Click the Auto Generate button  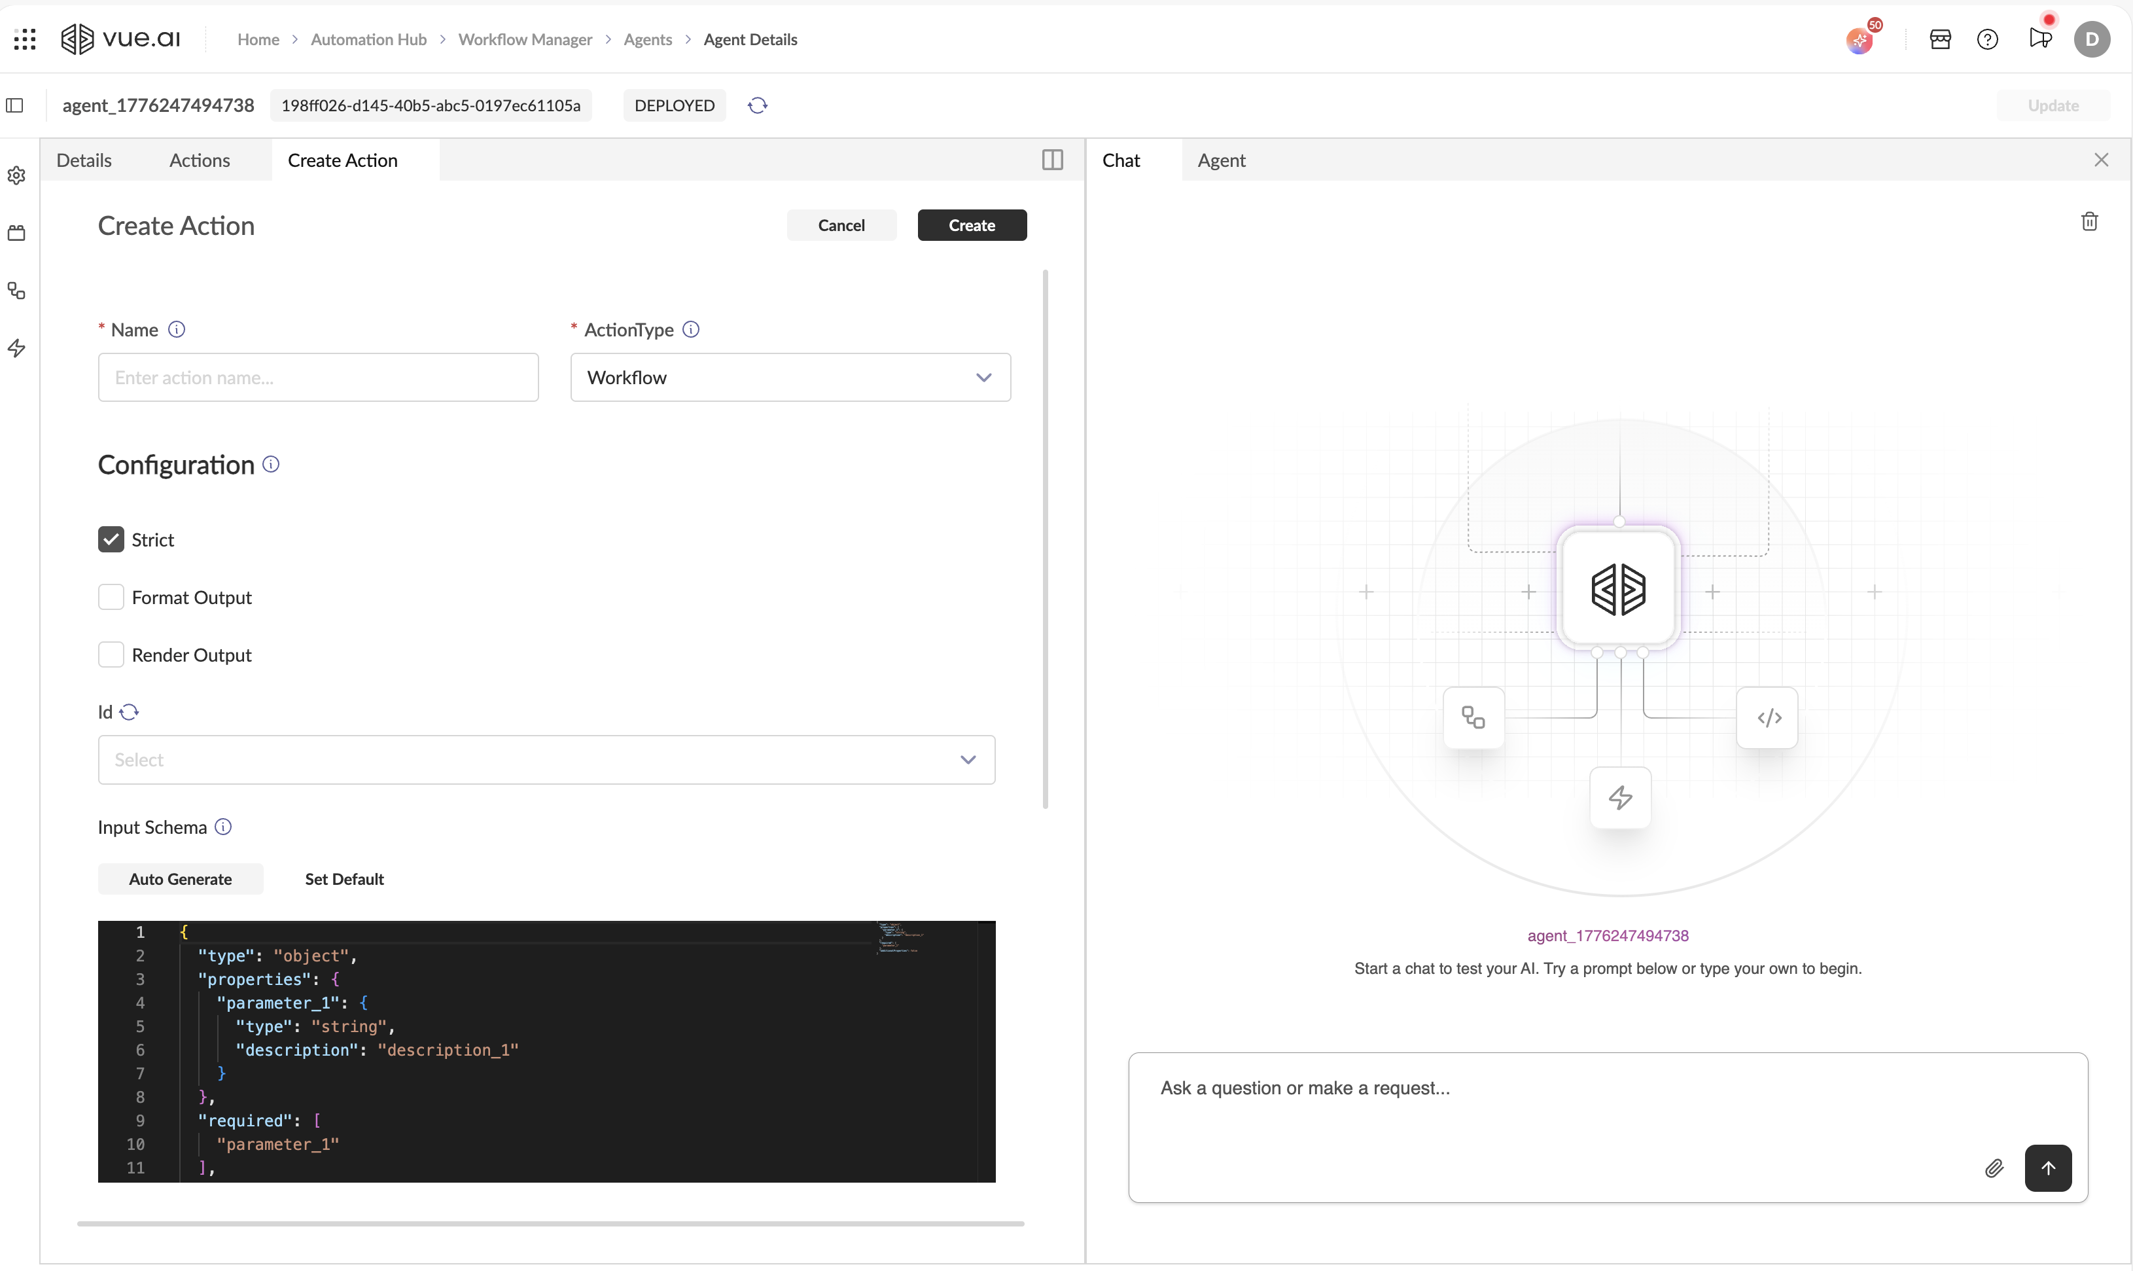coord(180,878)
